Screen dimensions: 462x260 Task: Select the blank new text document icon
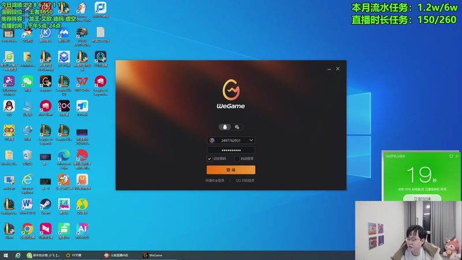[x=100, y=35]
